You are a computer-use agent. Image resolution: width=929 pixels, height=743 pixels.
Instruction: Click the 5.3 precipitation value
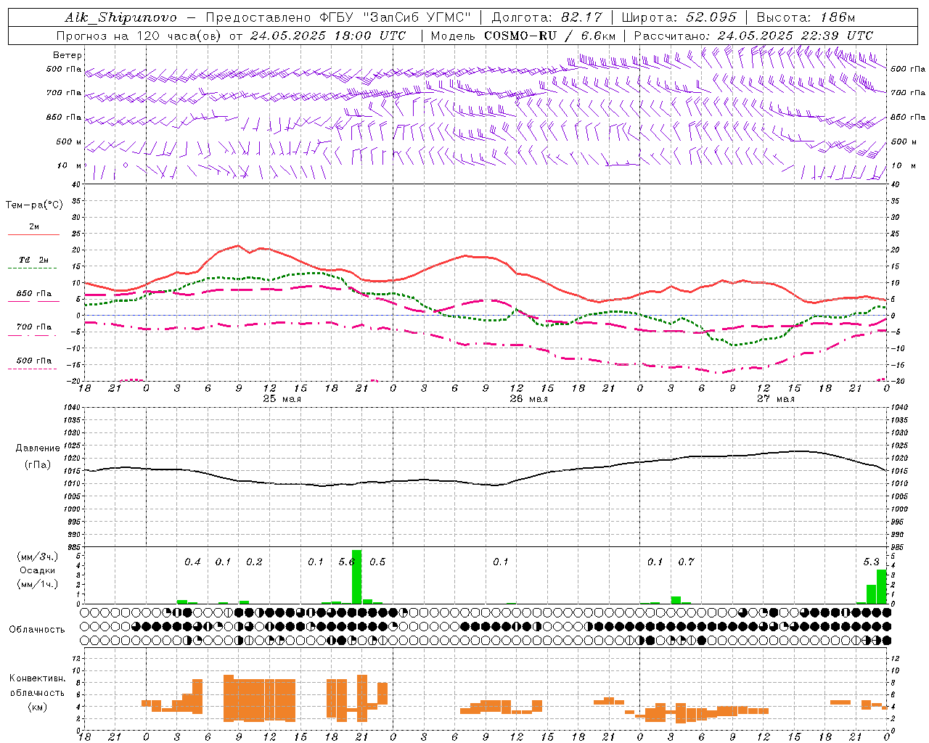point(872,562)
